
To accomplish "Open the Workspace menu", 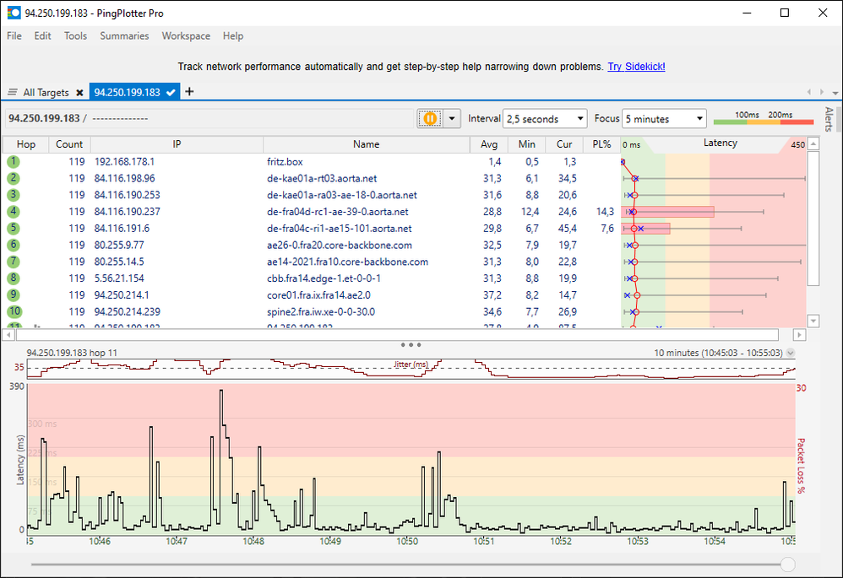I will [x=186, y=36].
